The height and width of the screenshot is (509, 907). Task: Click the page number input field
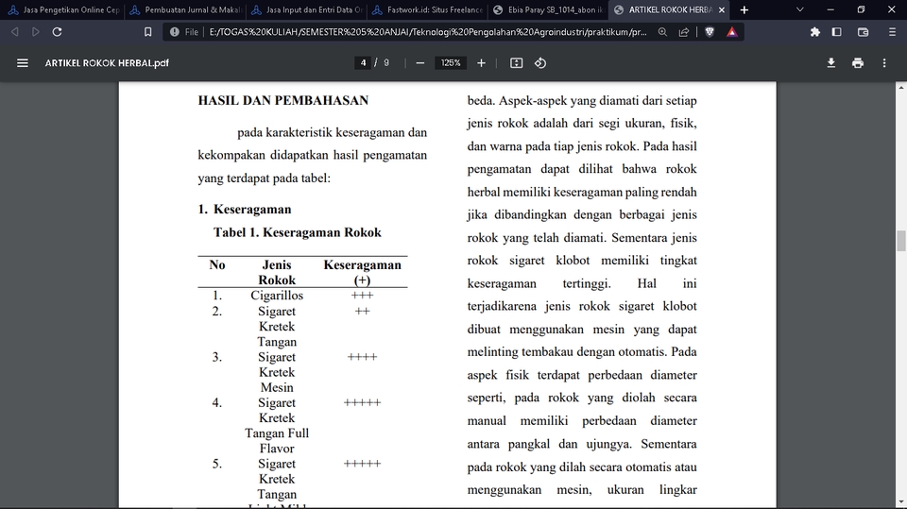click(363, 63)
